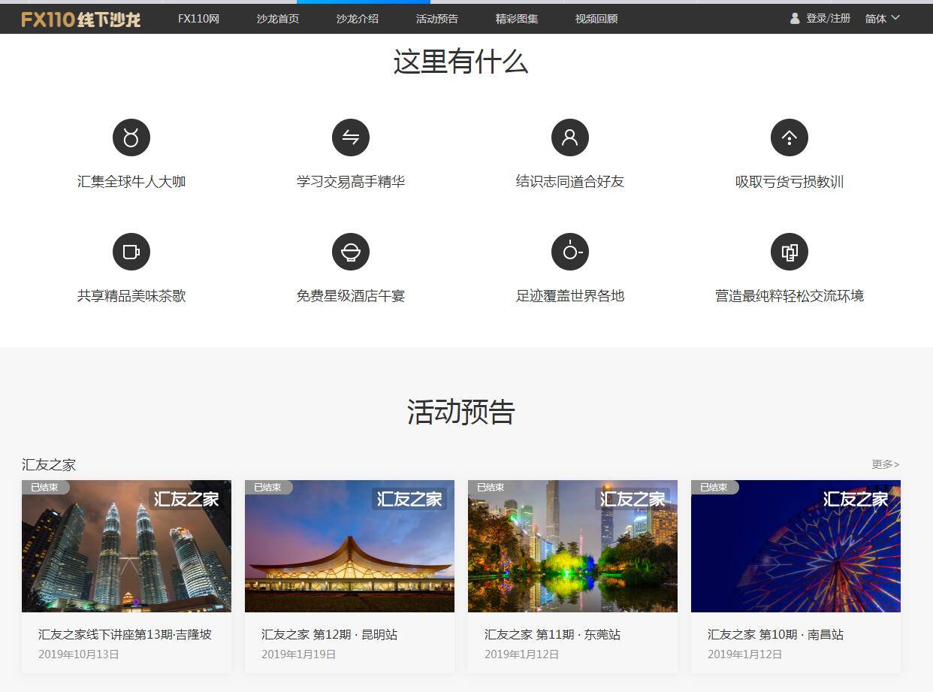Screen dimensions: 933x692
Task: Go to 沙龙首页 in navigation bar
Action: click(278, 19)
